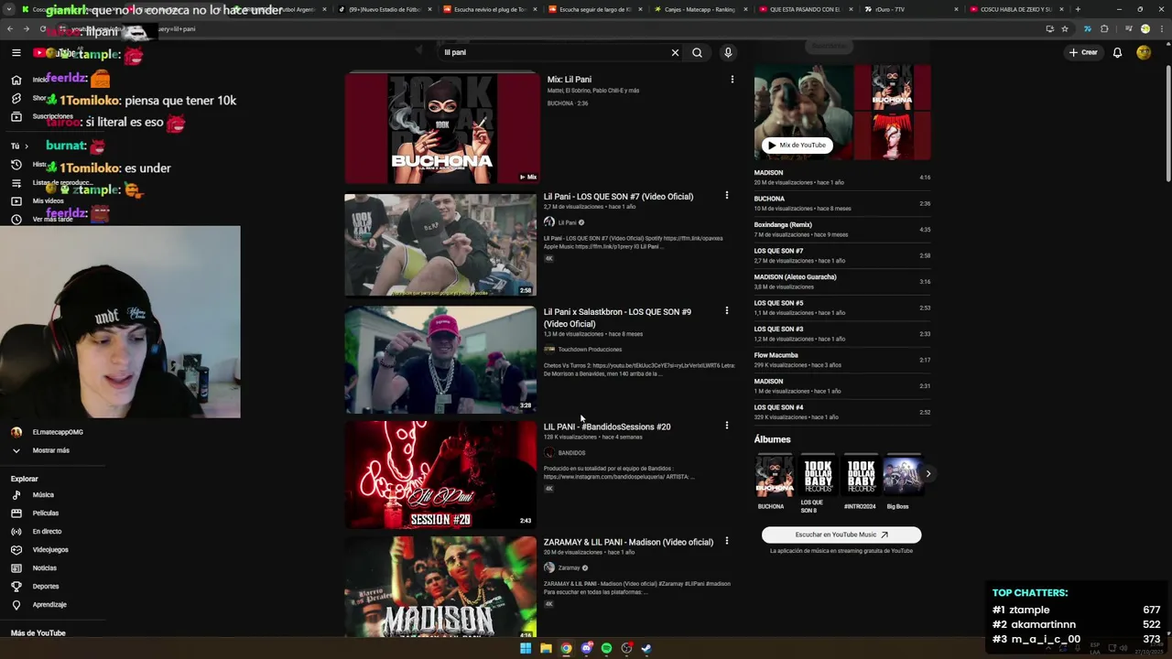Open the notifications bell

[1117, 52]
